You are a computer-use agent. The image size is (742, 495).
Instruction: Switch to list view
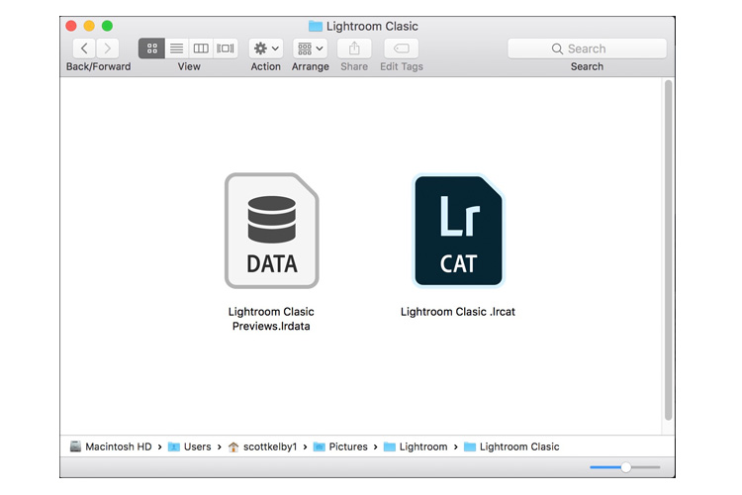point(176,49)
